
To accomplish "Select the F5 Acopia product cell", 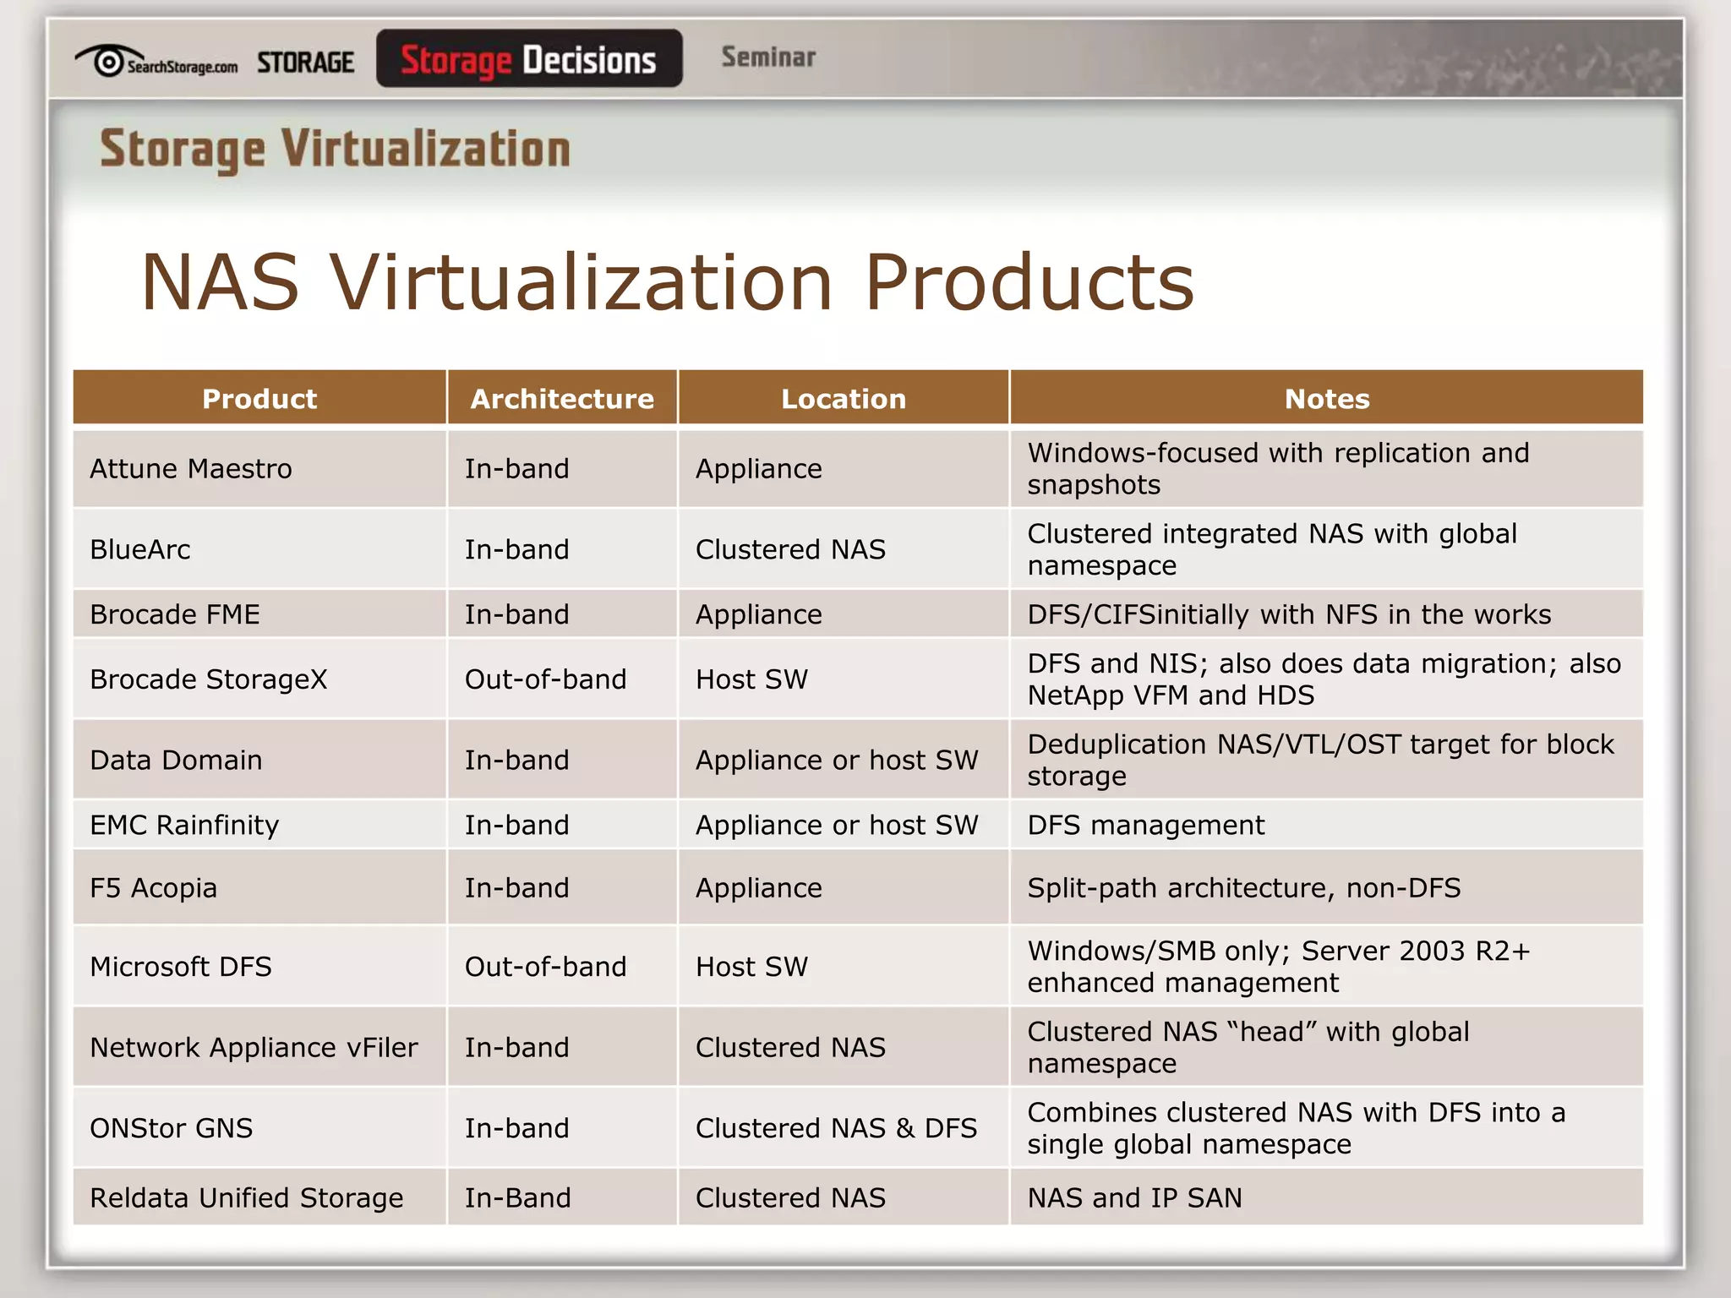I will point(259,887).
